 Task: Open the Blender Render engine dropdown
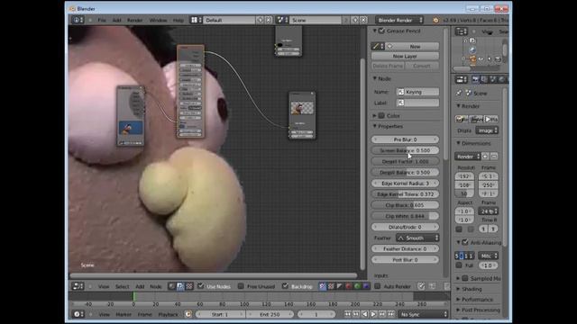399,20
